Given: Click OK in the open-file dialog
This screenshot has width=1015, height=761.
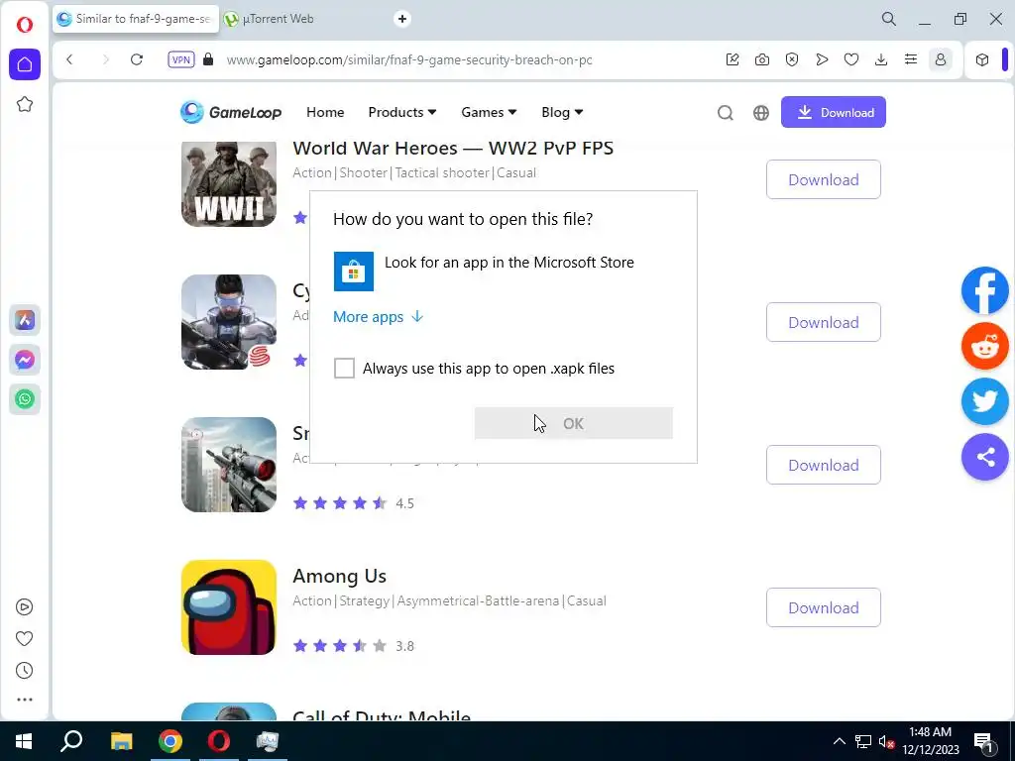Looking at the screenshot, I should click(x=574, y=423).
